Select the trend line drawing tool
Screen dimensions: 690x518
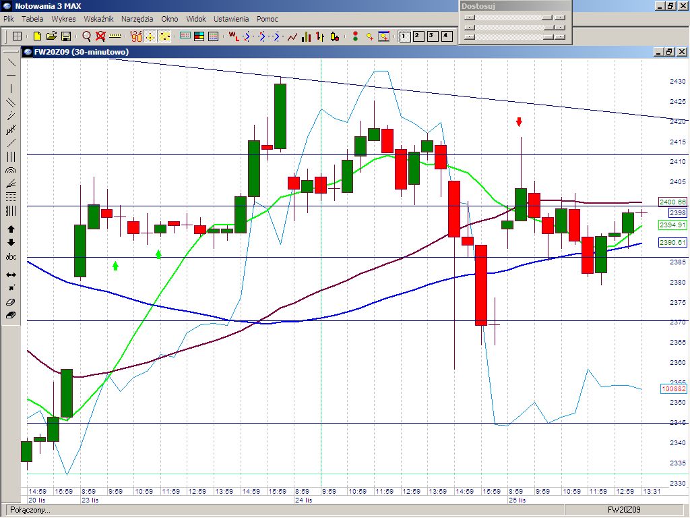click(11, 63)
